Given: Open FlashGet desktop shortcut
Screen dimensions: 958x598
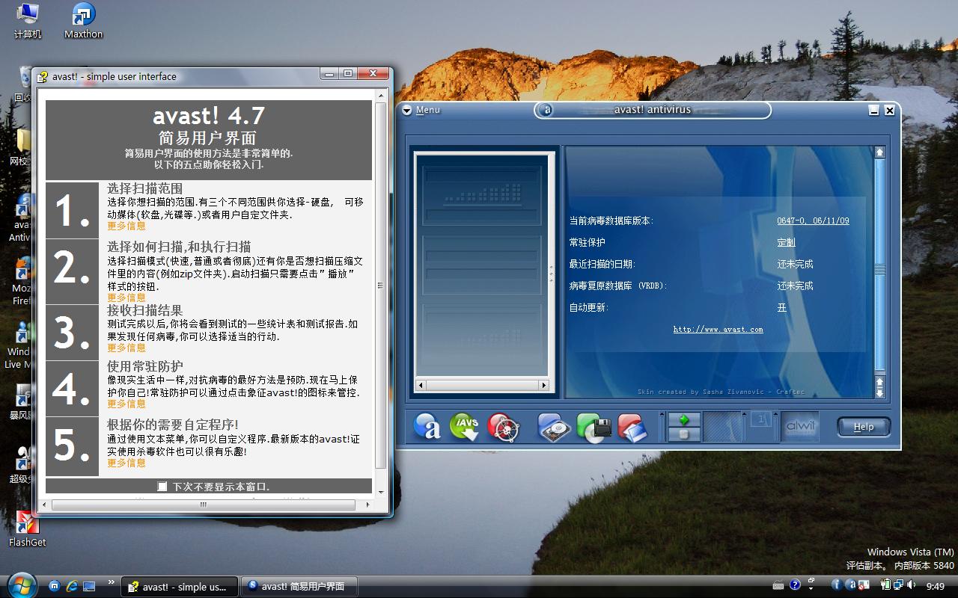Looking at the screenshot, I should click(x=27, y=528).
